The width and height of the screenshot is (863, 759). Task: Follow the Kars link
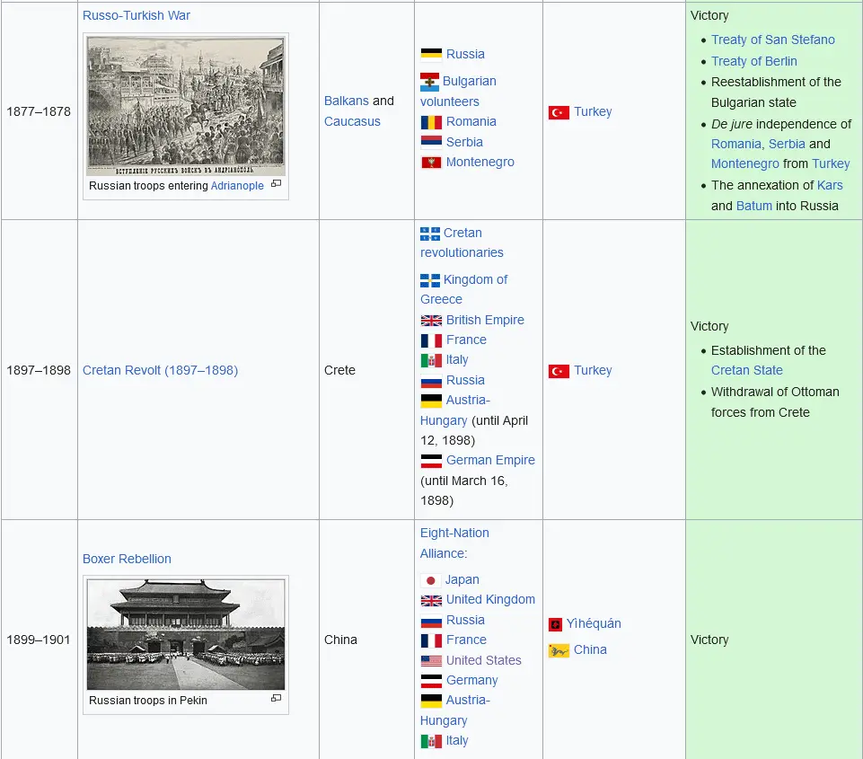[830, 185]
